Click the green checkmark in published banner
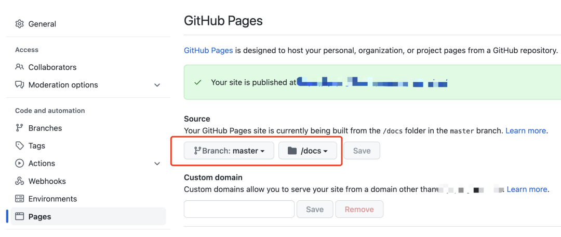 (197, 82)
